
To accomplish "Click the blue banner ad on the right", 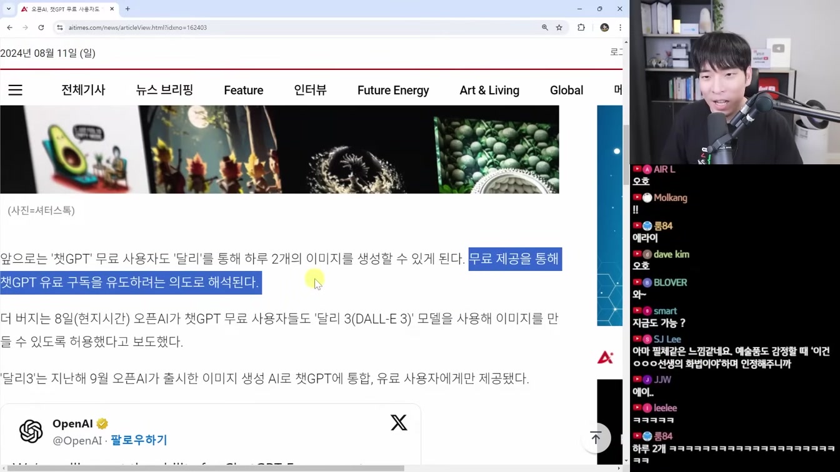I will tap(609, 215).
